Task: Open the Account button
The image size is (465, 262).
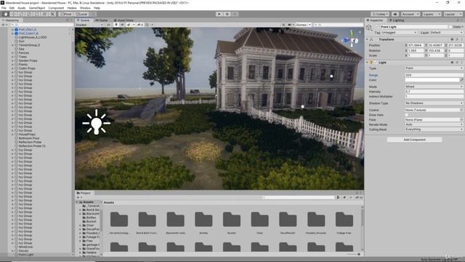Action: pos(410,14)
